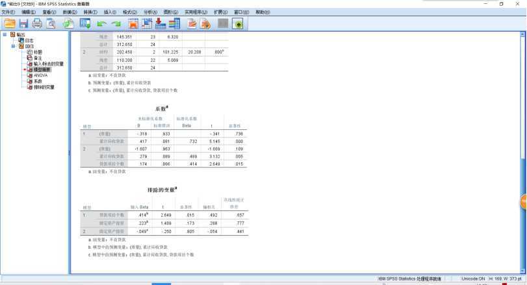
Task: Click the .805 significance cell in excluded variables
Action: click(x=190, y=232)
